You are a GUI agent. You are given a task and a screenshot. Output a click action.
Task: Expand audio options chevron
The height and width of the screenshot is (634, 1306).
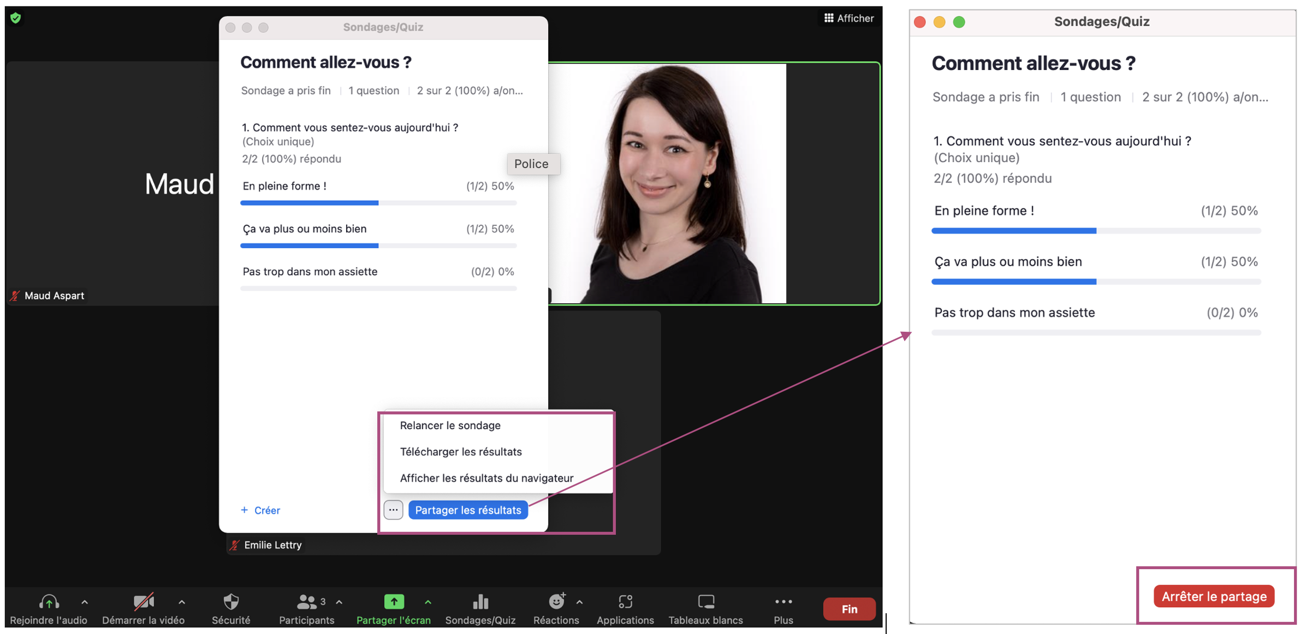(85, 602)
